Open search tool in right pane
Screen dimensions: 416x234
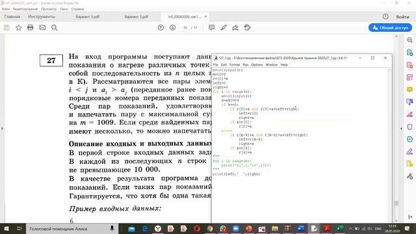tap(409, 40)
